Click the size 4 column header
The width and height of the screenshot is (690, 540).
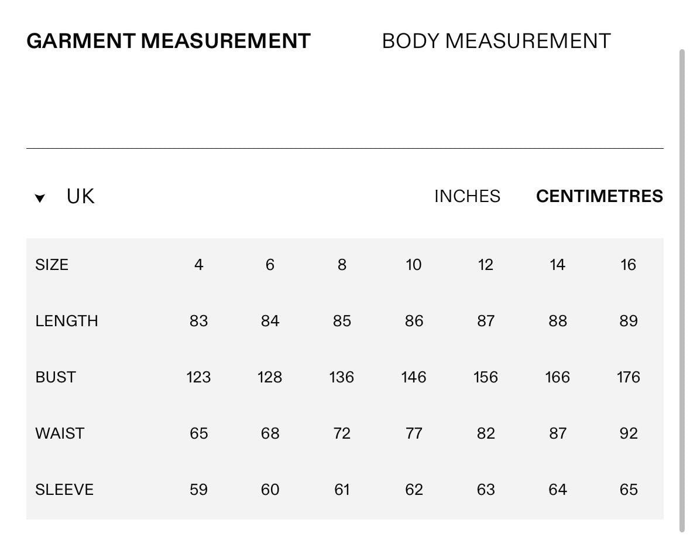[198, 265]
